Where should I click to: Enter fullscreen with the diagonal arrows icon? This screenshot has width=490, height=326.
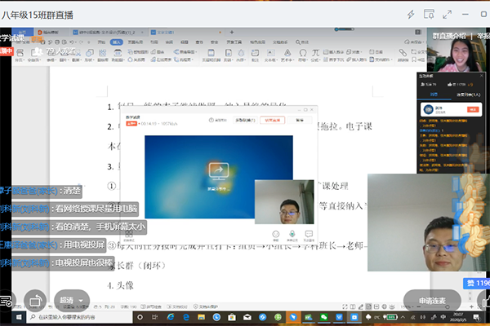pos(448,15)
